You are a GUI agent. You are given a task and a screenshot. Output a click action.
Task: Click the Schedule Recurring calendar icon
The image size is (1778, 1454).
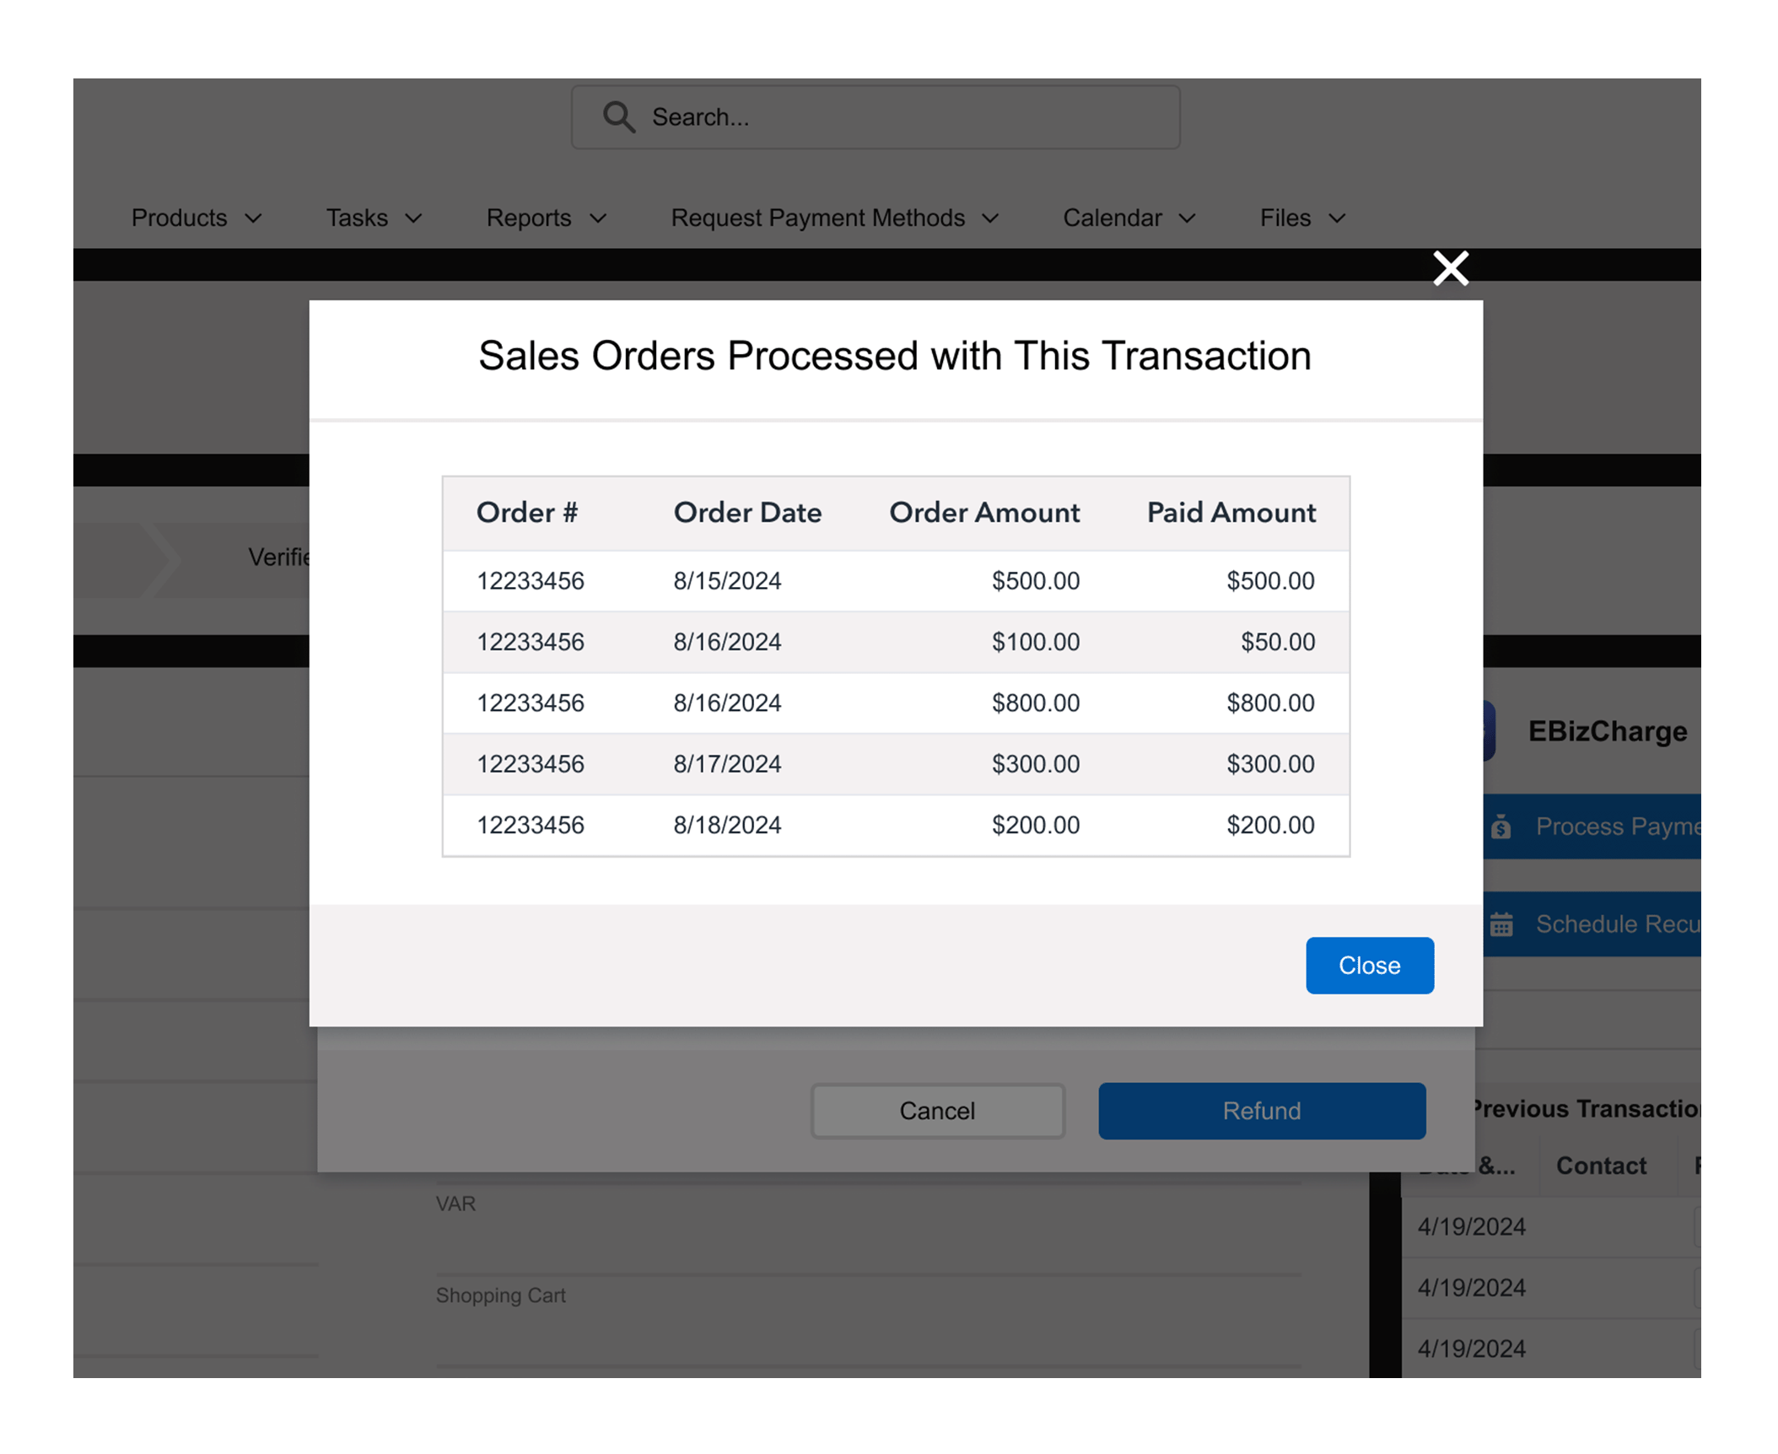[x=1501, y=924]
